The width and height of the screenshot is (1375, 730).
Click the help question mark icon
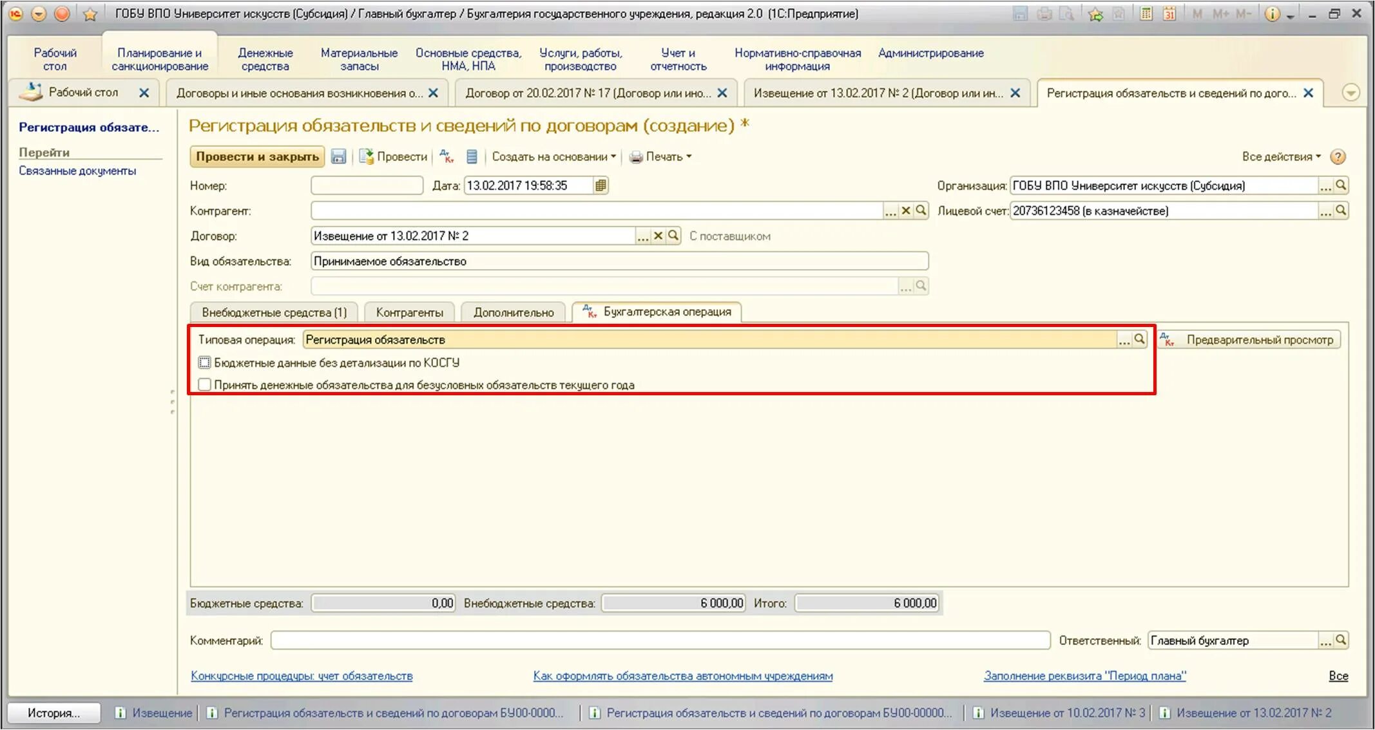pos(1338,156)
